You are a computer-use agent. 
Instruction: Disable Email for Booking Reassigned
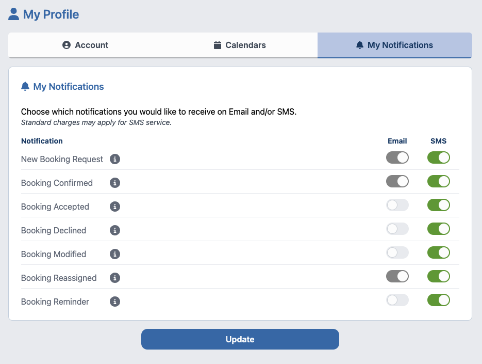(397, 277)
